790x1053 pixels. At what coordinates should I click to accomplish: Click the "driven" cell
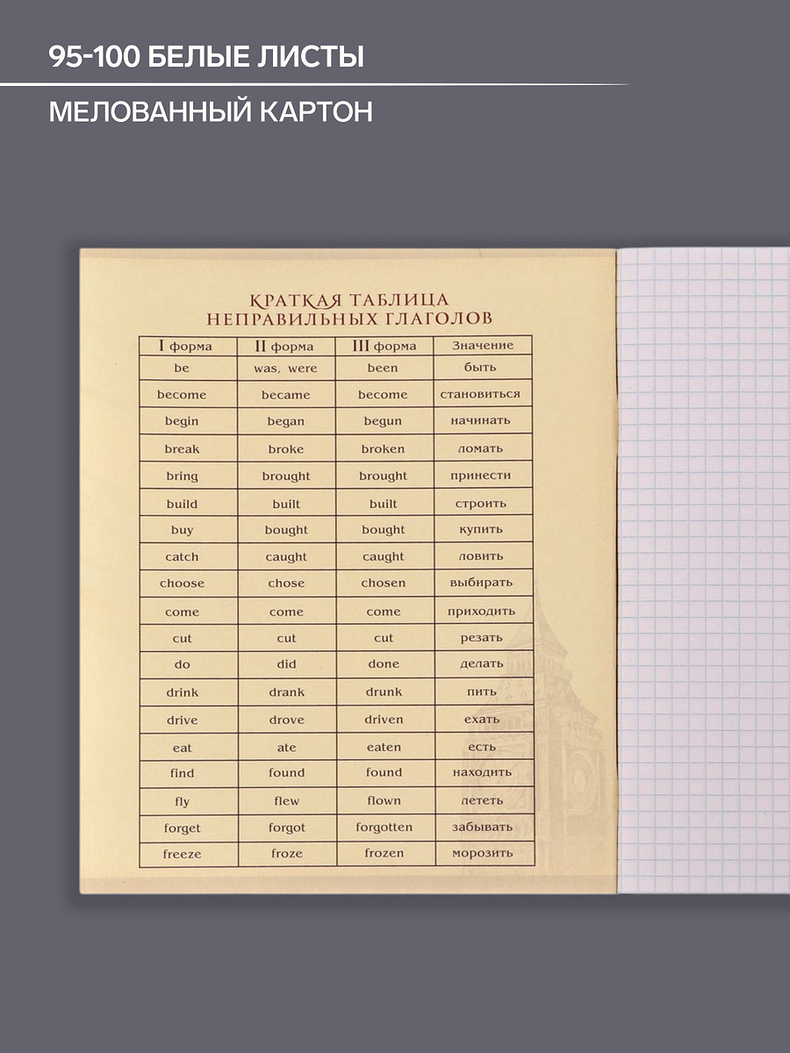[384, 720]
